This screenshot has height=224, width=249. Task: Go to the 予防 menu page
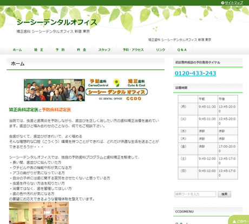[60, 50]
